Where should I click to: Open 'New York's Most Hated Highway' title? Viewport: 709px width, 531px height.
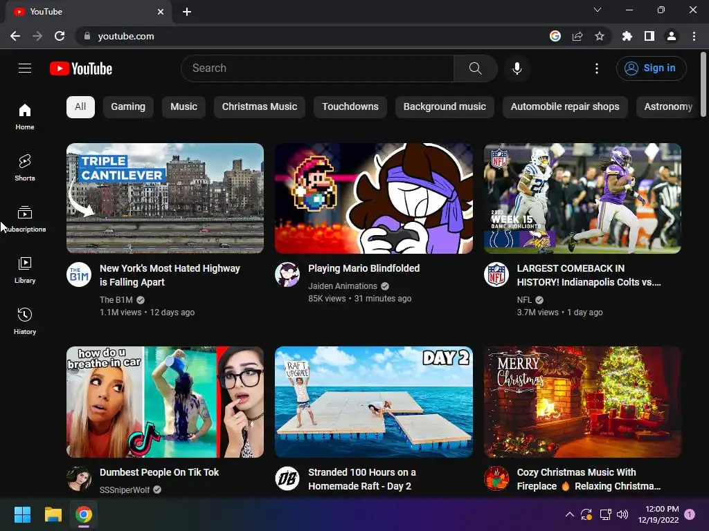click(x=170, y=275)
